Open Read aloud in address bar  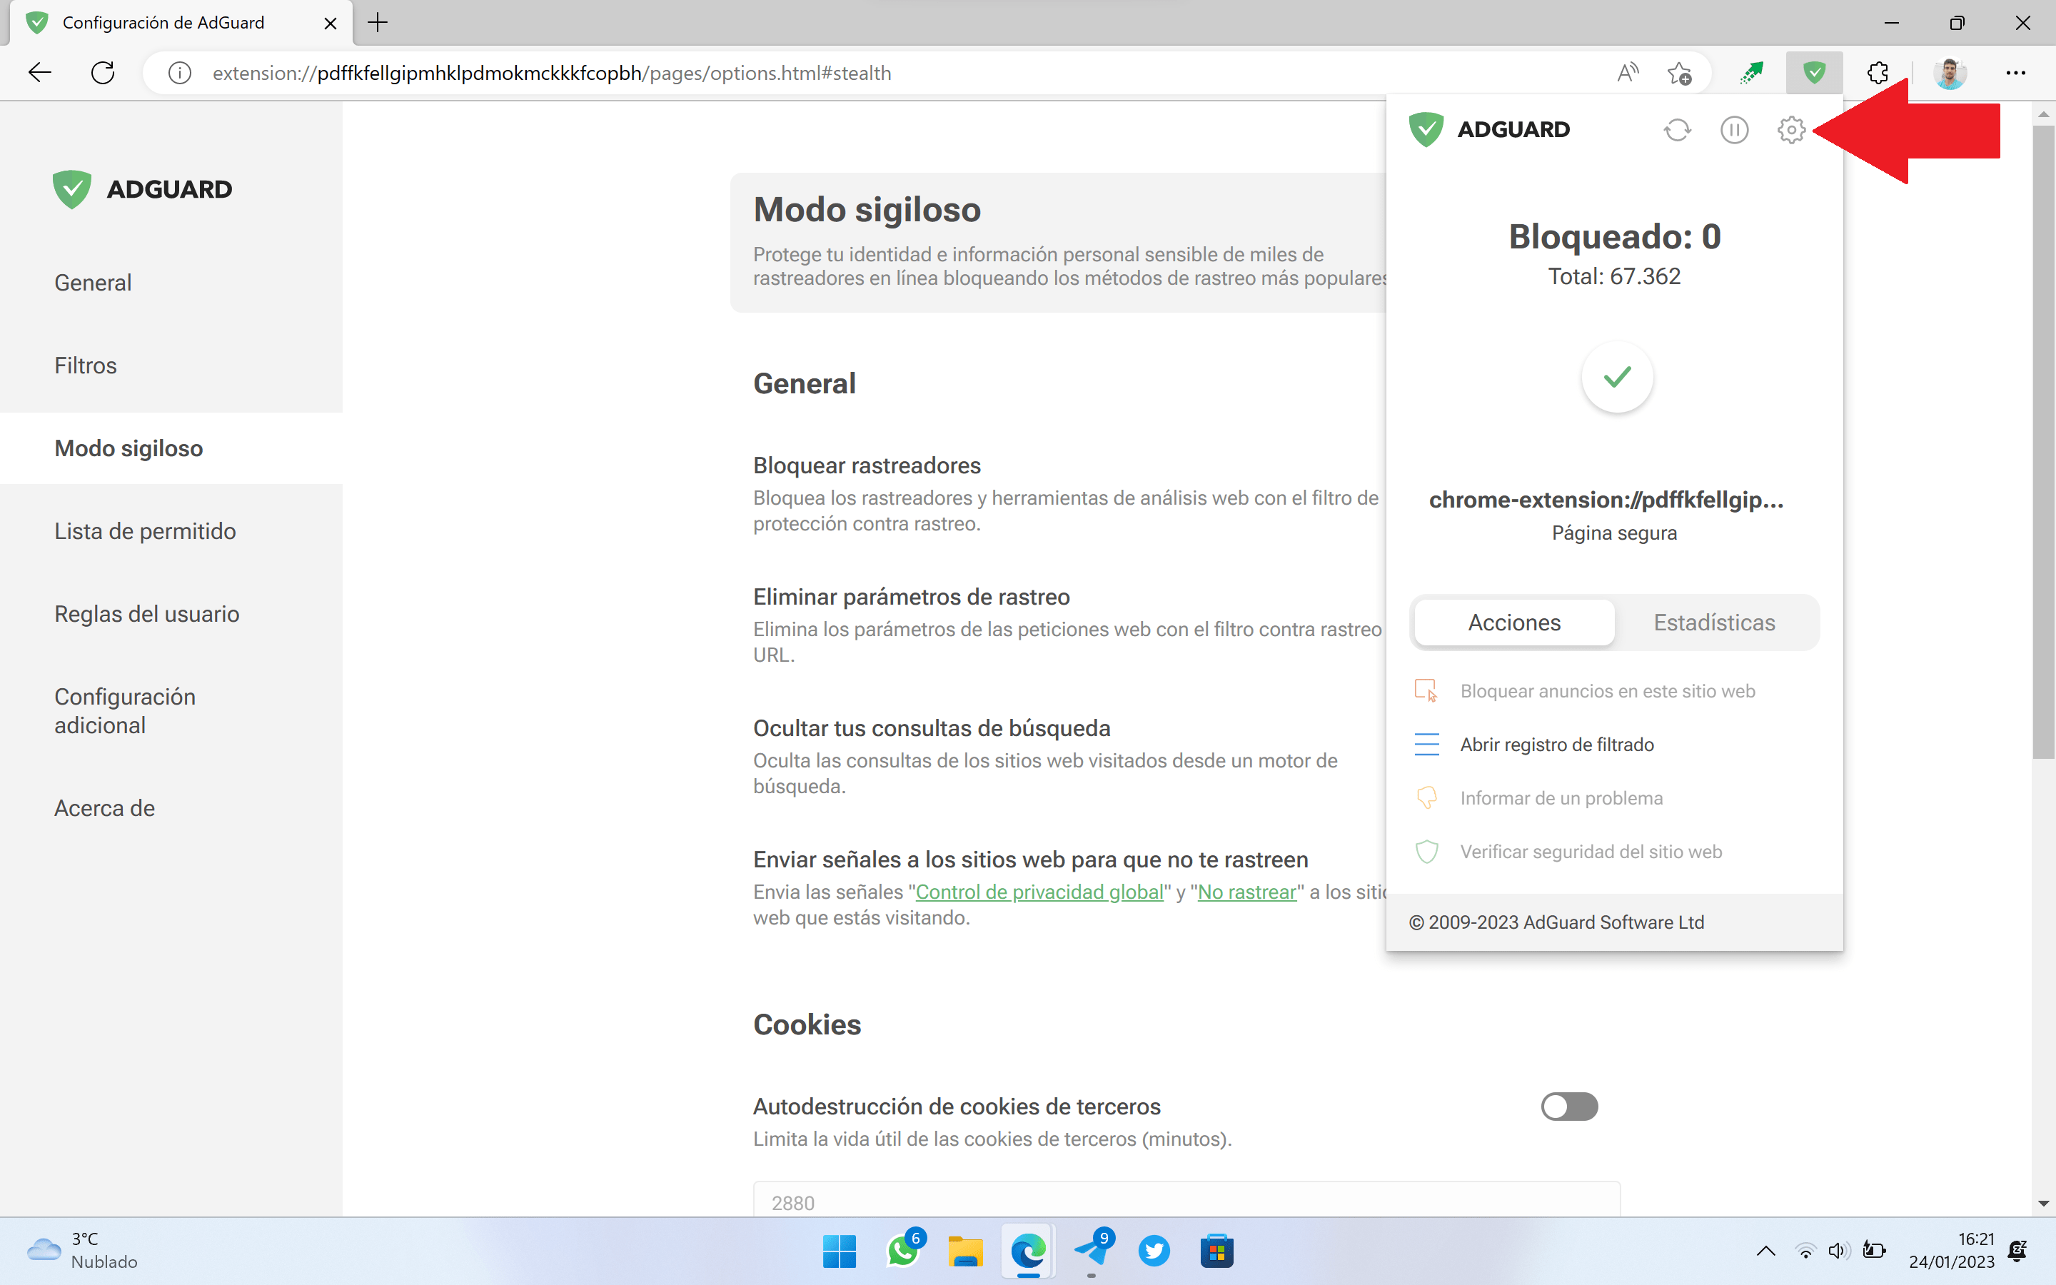[1627, 73]
